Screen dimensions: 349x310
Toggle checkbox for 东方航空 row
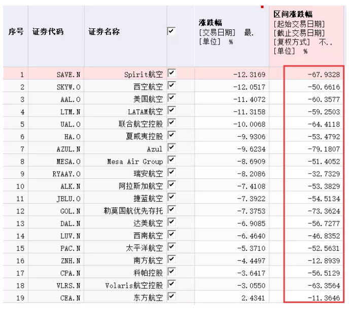point(171,296)
